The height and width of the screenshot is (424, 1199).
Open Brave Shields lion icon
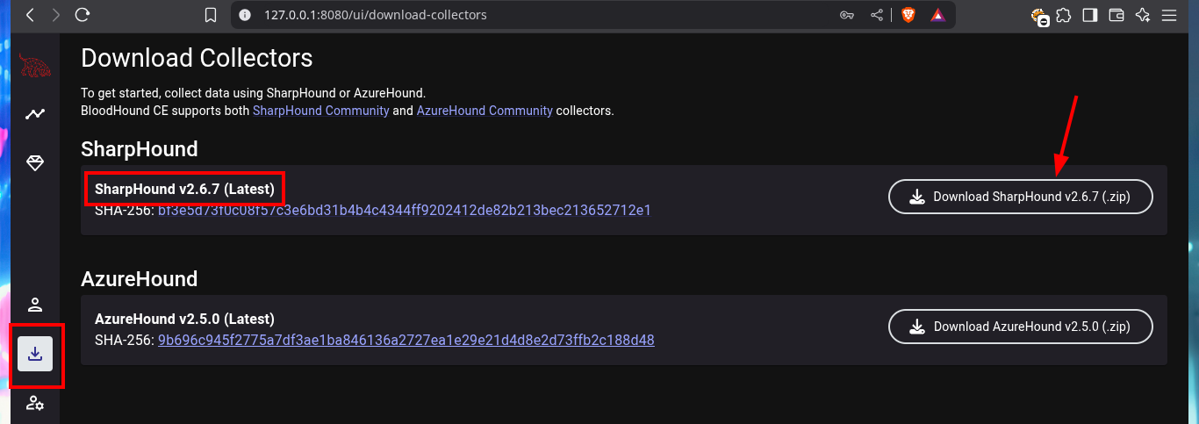pos(908,15)
